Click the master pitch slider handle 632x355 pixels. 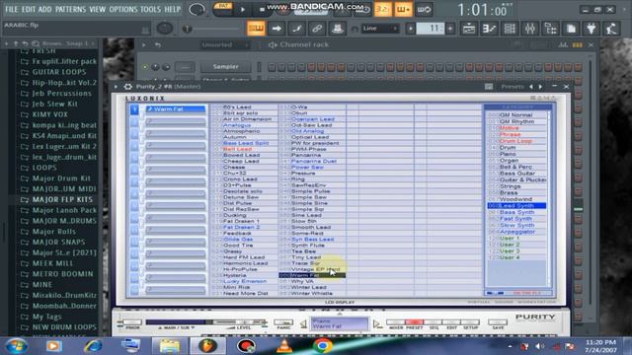(187, 29)
